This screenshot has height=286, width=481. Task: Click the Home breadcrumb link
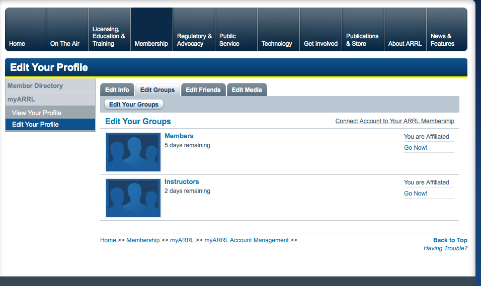[108, 240]
